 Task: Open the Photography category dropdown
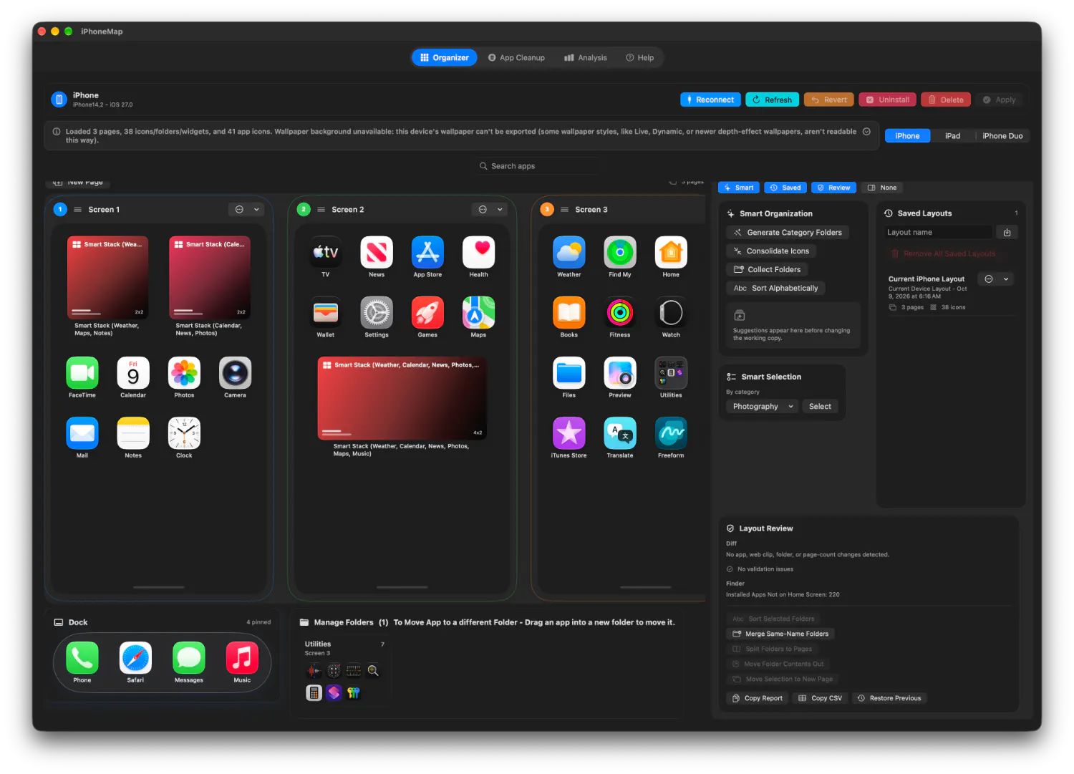(x=763, y=406)
